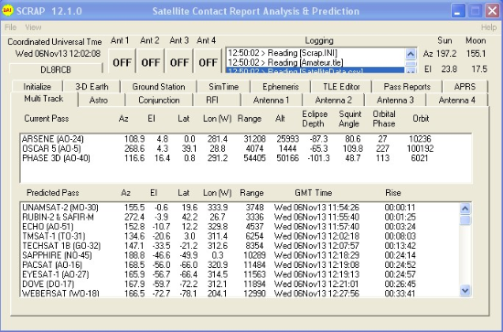
Task: Select OSCAR 5 (AO-5) in Current Pass
Action: (x=245, y=148)
